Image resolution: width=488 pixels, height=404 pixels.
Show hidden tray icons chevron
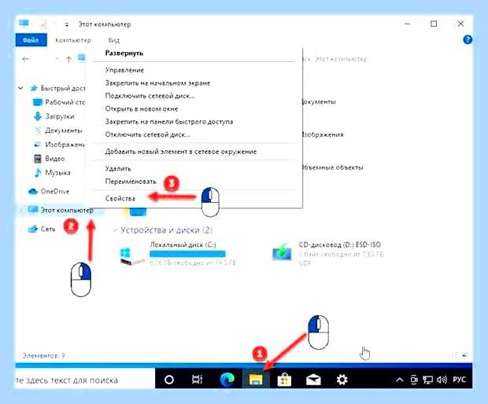(x=399, y=380)
